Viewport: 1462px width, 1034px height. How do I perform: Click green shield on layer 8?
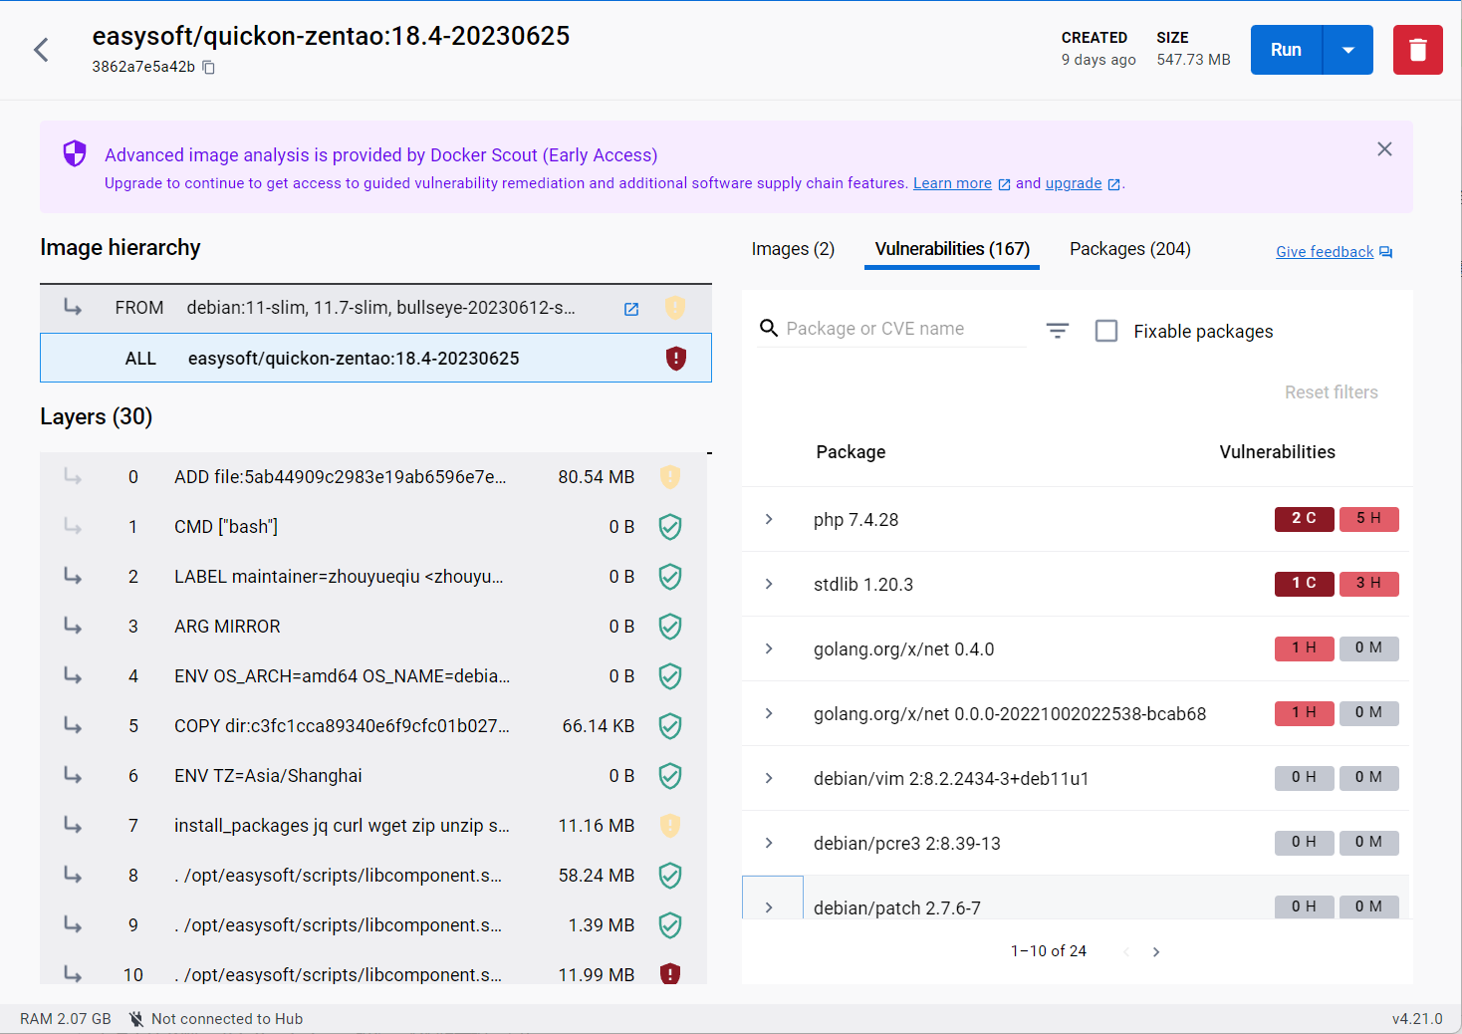670,876
